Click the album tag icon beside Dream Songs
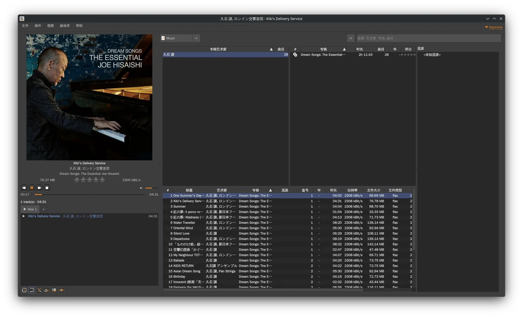 coord(295,55)
